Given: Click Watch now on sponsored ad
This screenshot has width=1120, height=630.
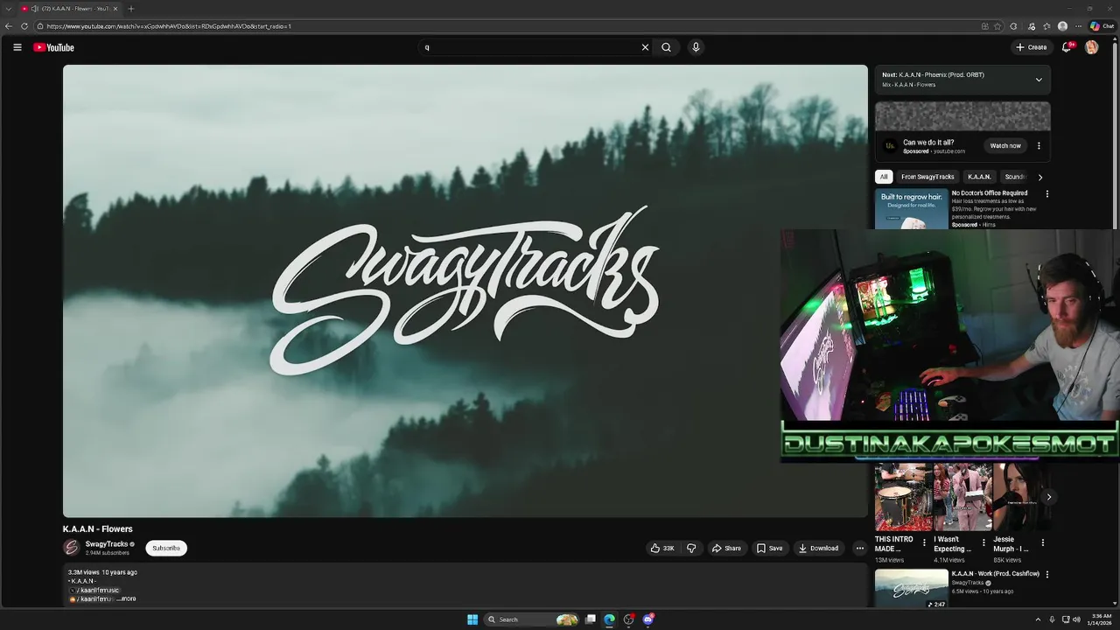Looking at the screenshot, I should pos(1005,145).
